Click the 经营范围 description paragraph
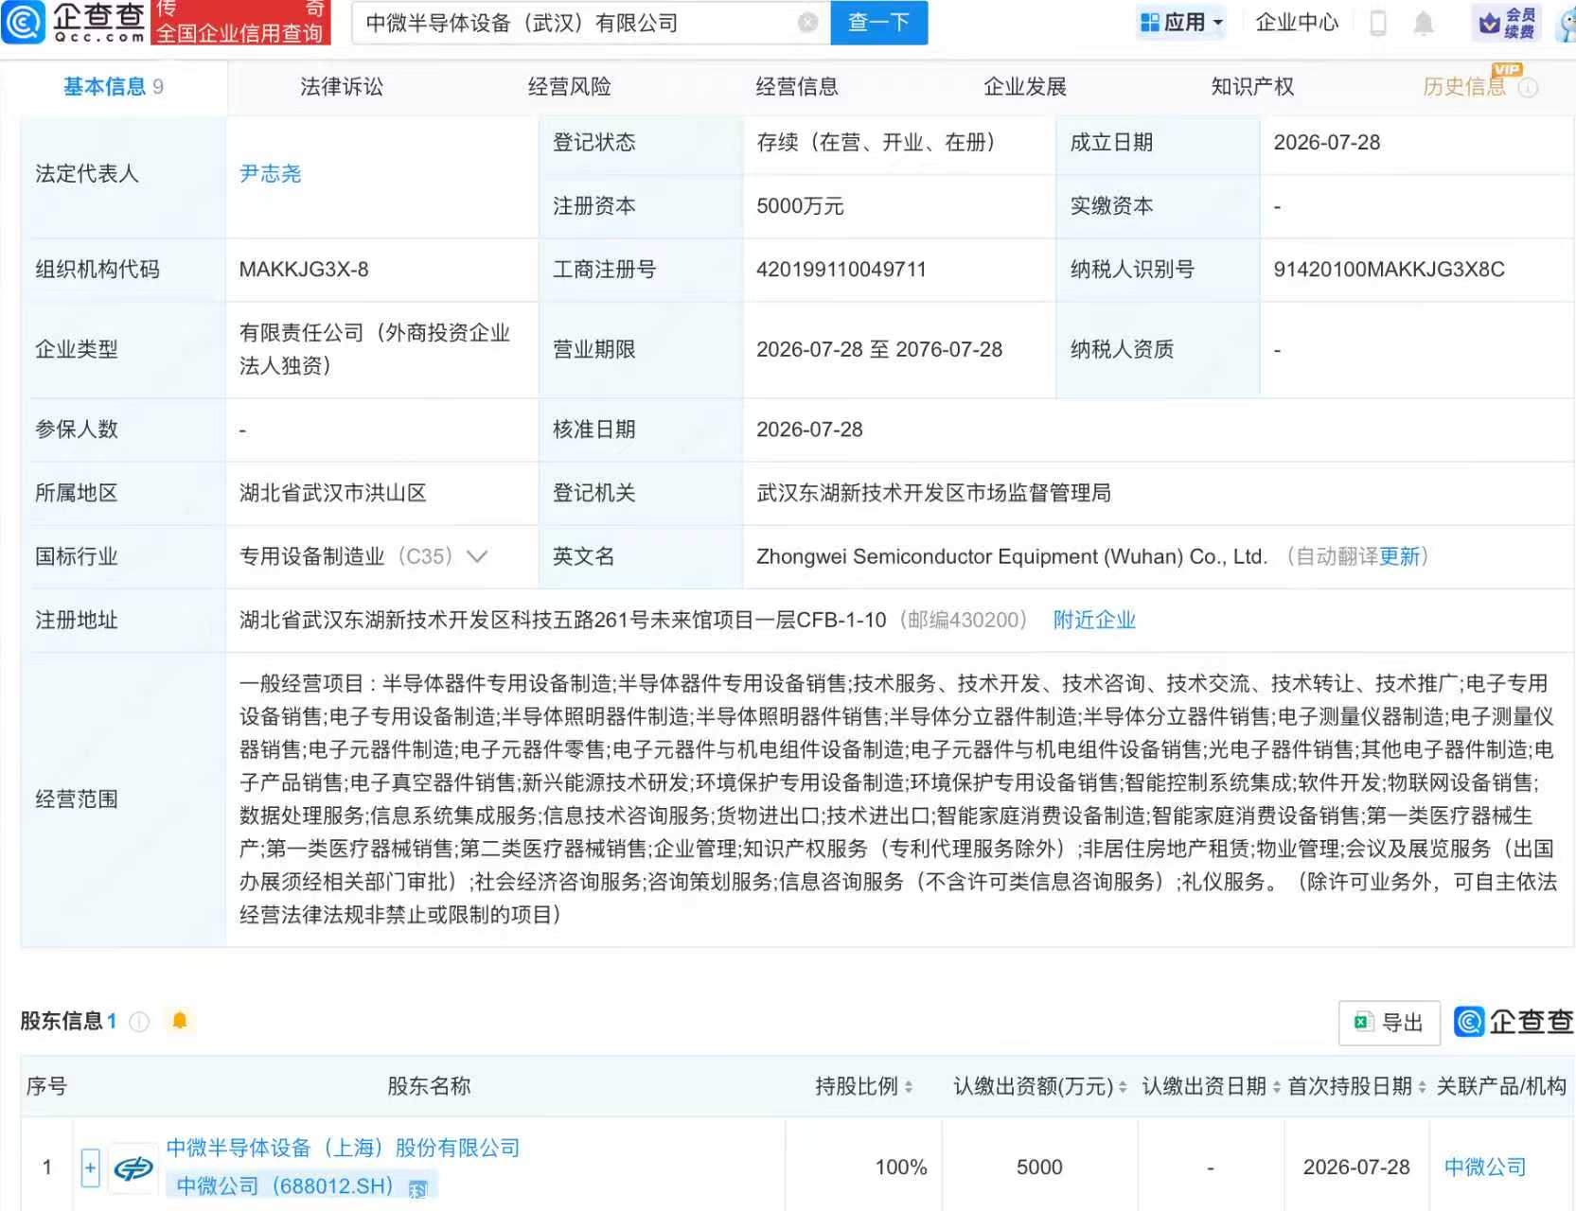This screenshot has height=1211, width=1576. 897,799
